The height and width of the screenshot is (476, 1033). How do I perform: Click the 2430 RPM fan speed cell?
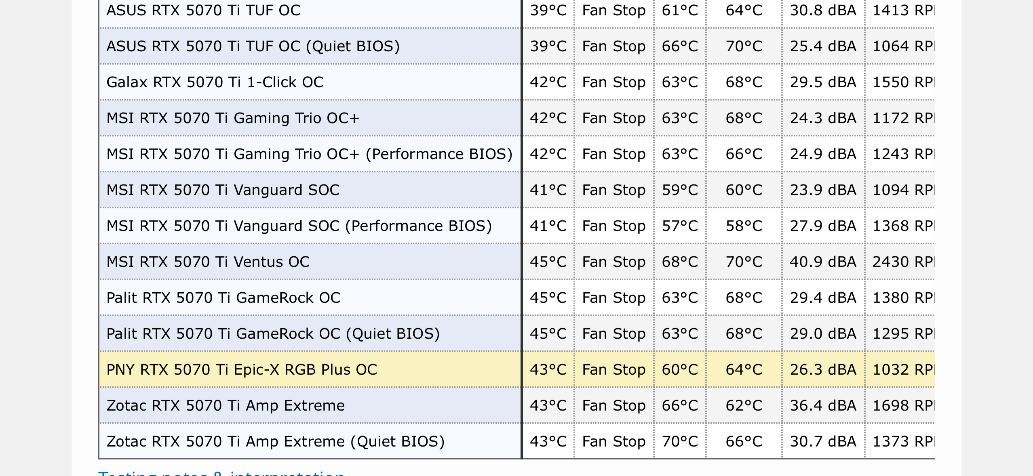(900, 262)
